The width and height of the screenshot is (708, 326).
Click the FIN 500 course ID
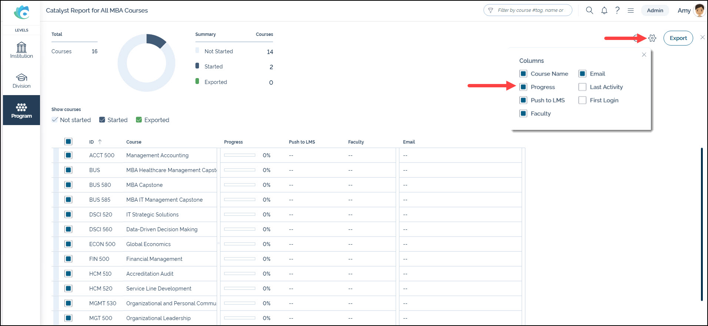(99, 259)
